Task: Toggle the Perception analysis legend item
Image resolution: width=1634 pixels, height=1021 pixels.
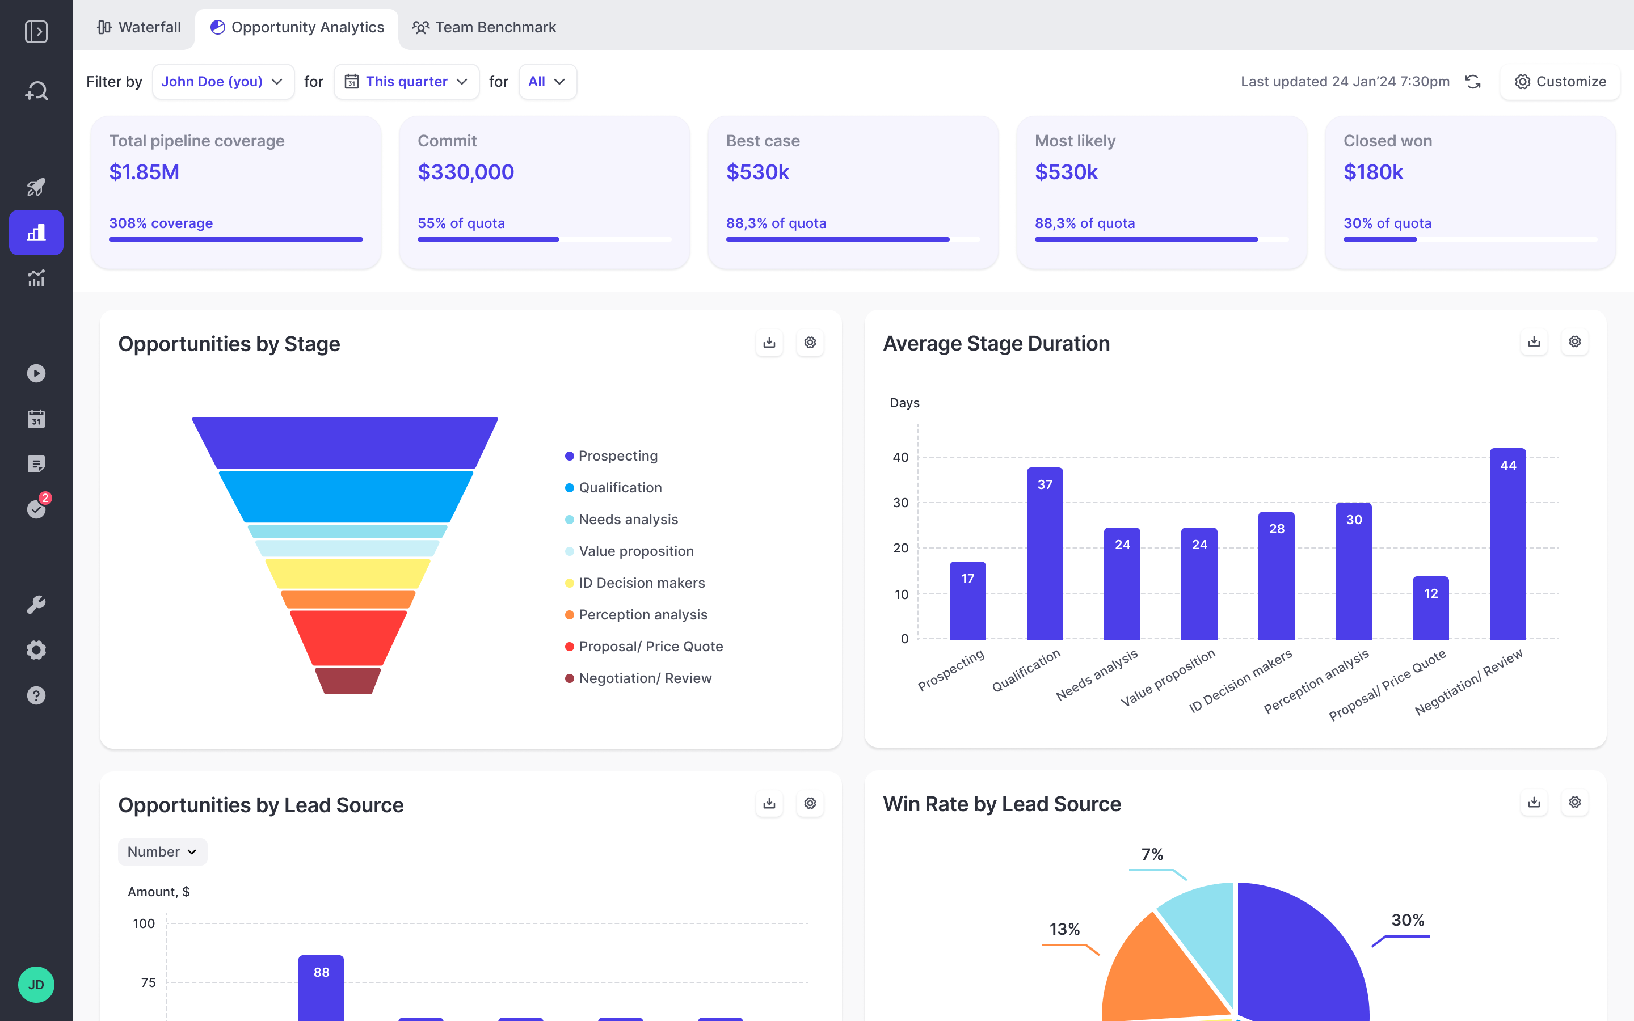Action: coord(636,614)
